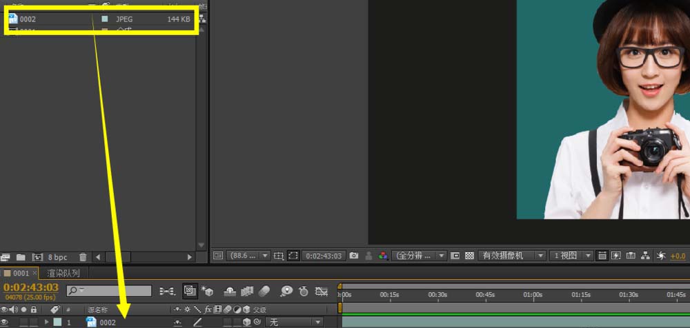Expand layer 0002 properties triangle
690x328 pixels.
point(47,322)
